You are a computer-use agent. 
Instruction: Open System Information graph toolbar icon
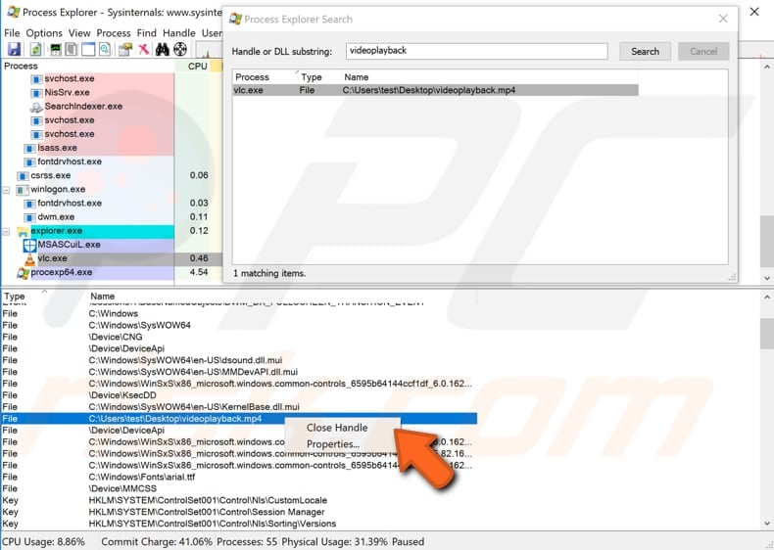[x=55, y=49]
